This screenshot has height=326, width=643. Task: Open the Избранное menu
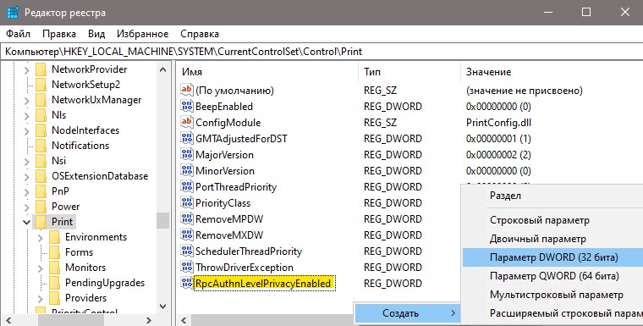pyautogui.click(x=143, y=34)
